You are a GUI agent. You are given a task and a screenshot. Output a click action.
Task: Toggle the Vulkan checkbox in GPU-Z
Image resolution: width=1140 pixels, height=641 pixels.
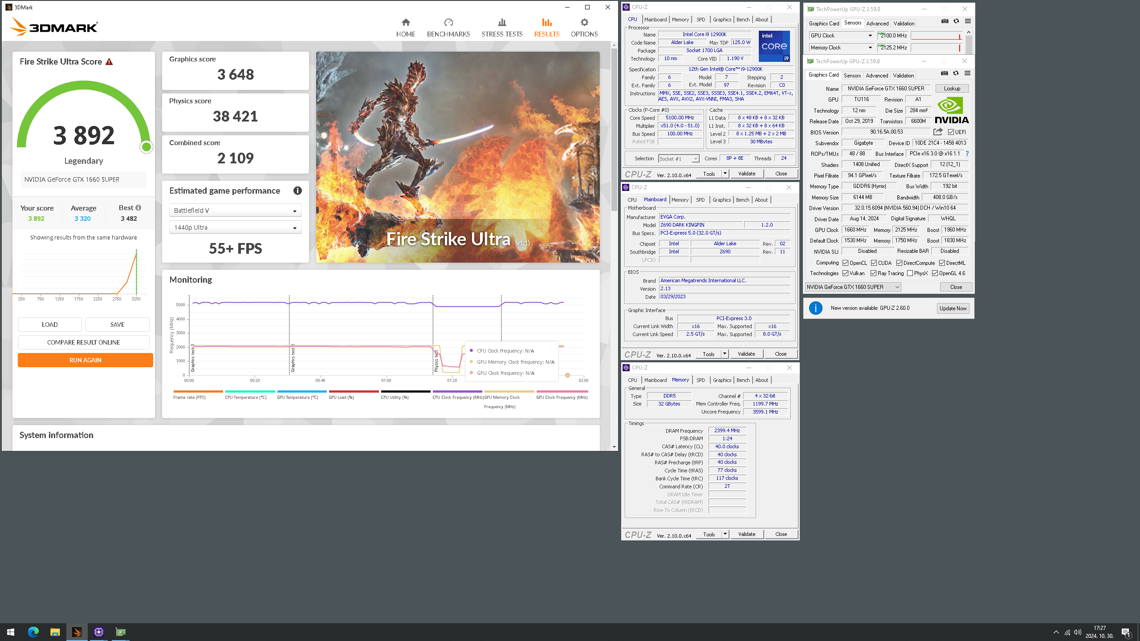(845, 273)
